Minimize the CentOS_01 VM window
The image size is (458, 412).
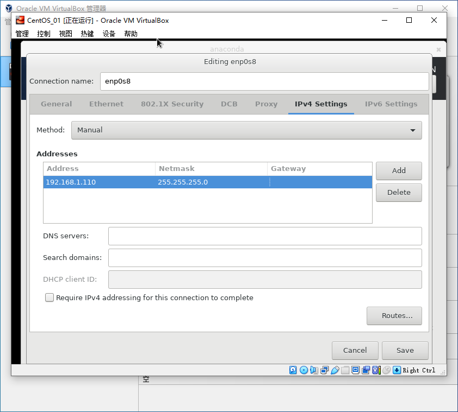(x=385, y=21)
